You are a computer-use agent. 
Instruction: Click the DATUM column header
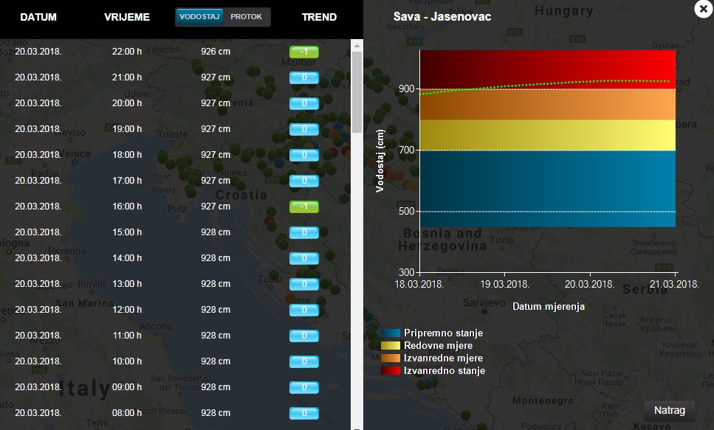point(38,17)
